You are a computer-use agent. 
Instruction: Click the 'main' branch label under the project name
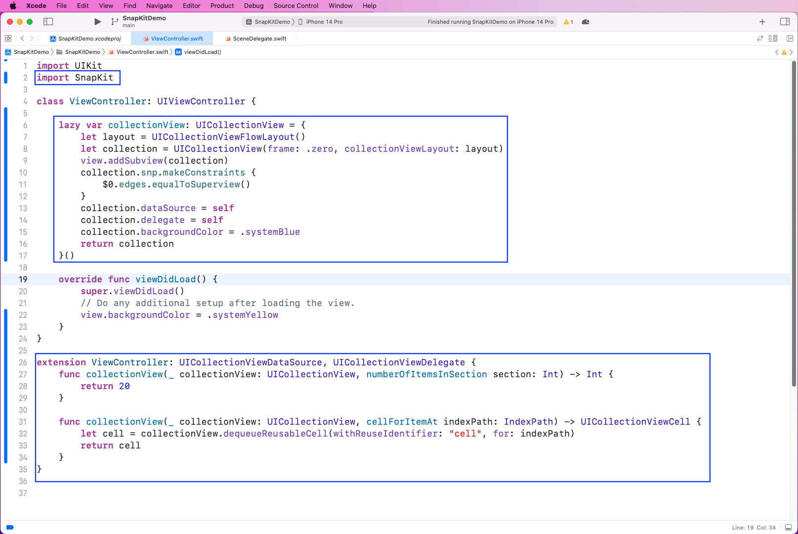(x=128, y=26)
